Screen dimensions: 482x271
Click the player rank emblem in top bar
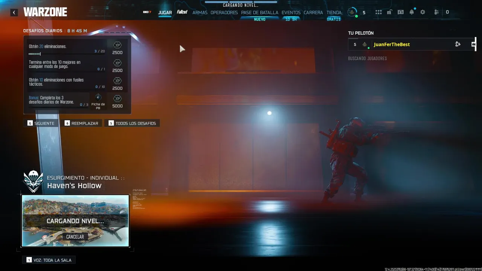coord(352,12)
